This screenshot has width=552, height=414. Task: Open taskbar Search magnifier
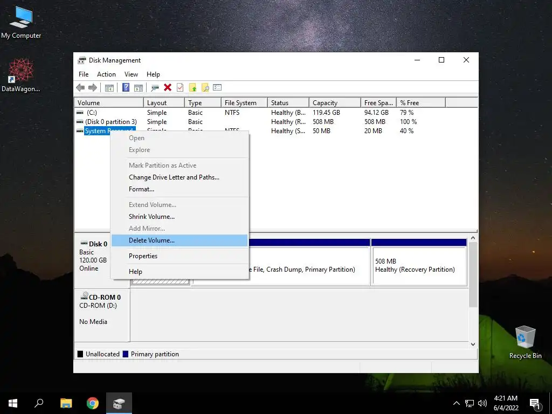coord(39,403)
